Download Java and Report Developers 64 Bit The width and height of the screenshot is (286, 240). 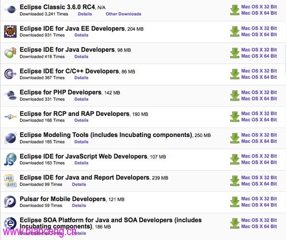click(259, 184)
